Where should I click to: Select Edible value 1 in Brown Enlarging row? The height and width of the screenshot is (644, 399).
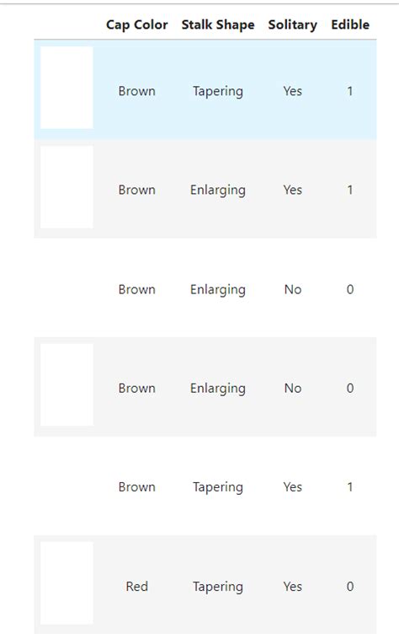[350, 190]
